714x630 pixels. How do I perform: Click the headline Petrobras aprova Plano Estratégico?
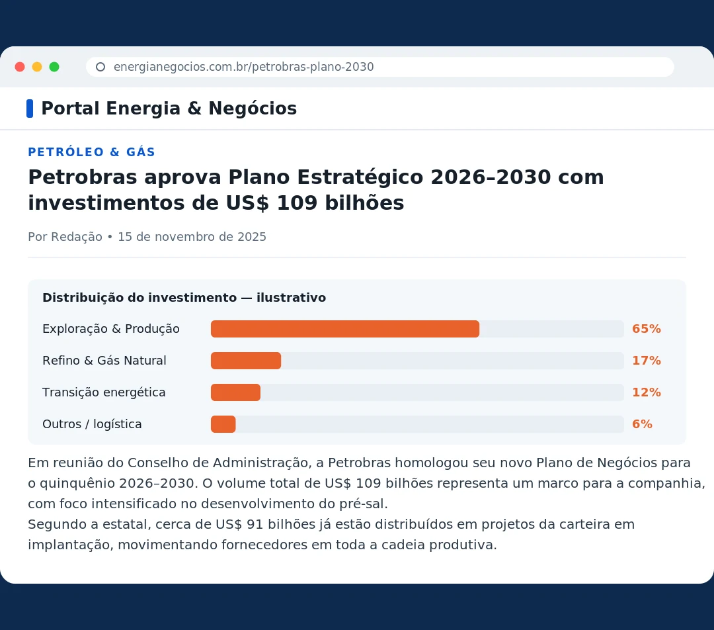tap(316, 190)
